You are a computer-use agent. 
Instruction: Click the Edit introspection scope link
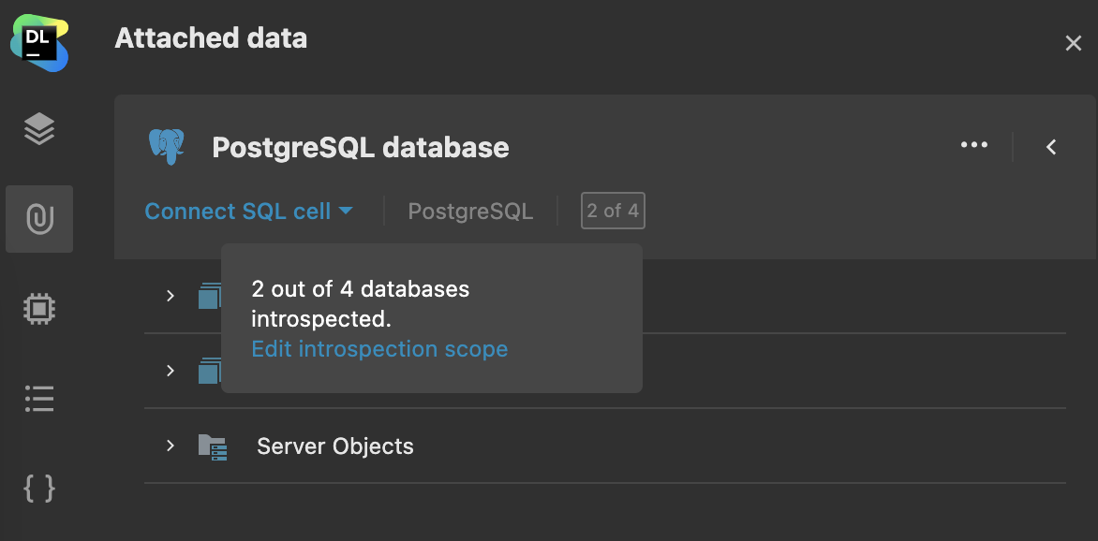click(379, 348)
